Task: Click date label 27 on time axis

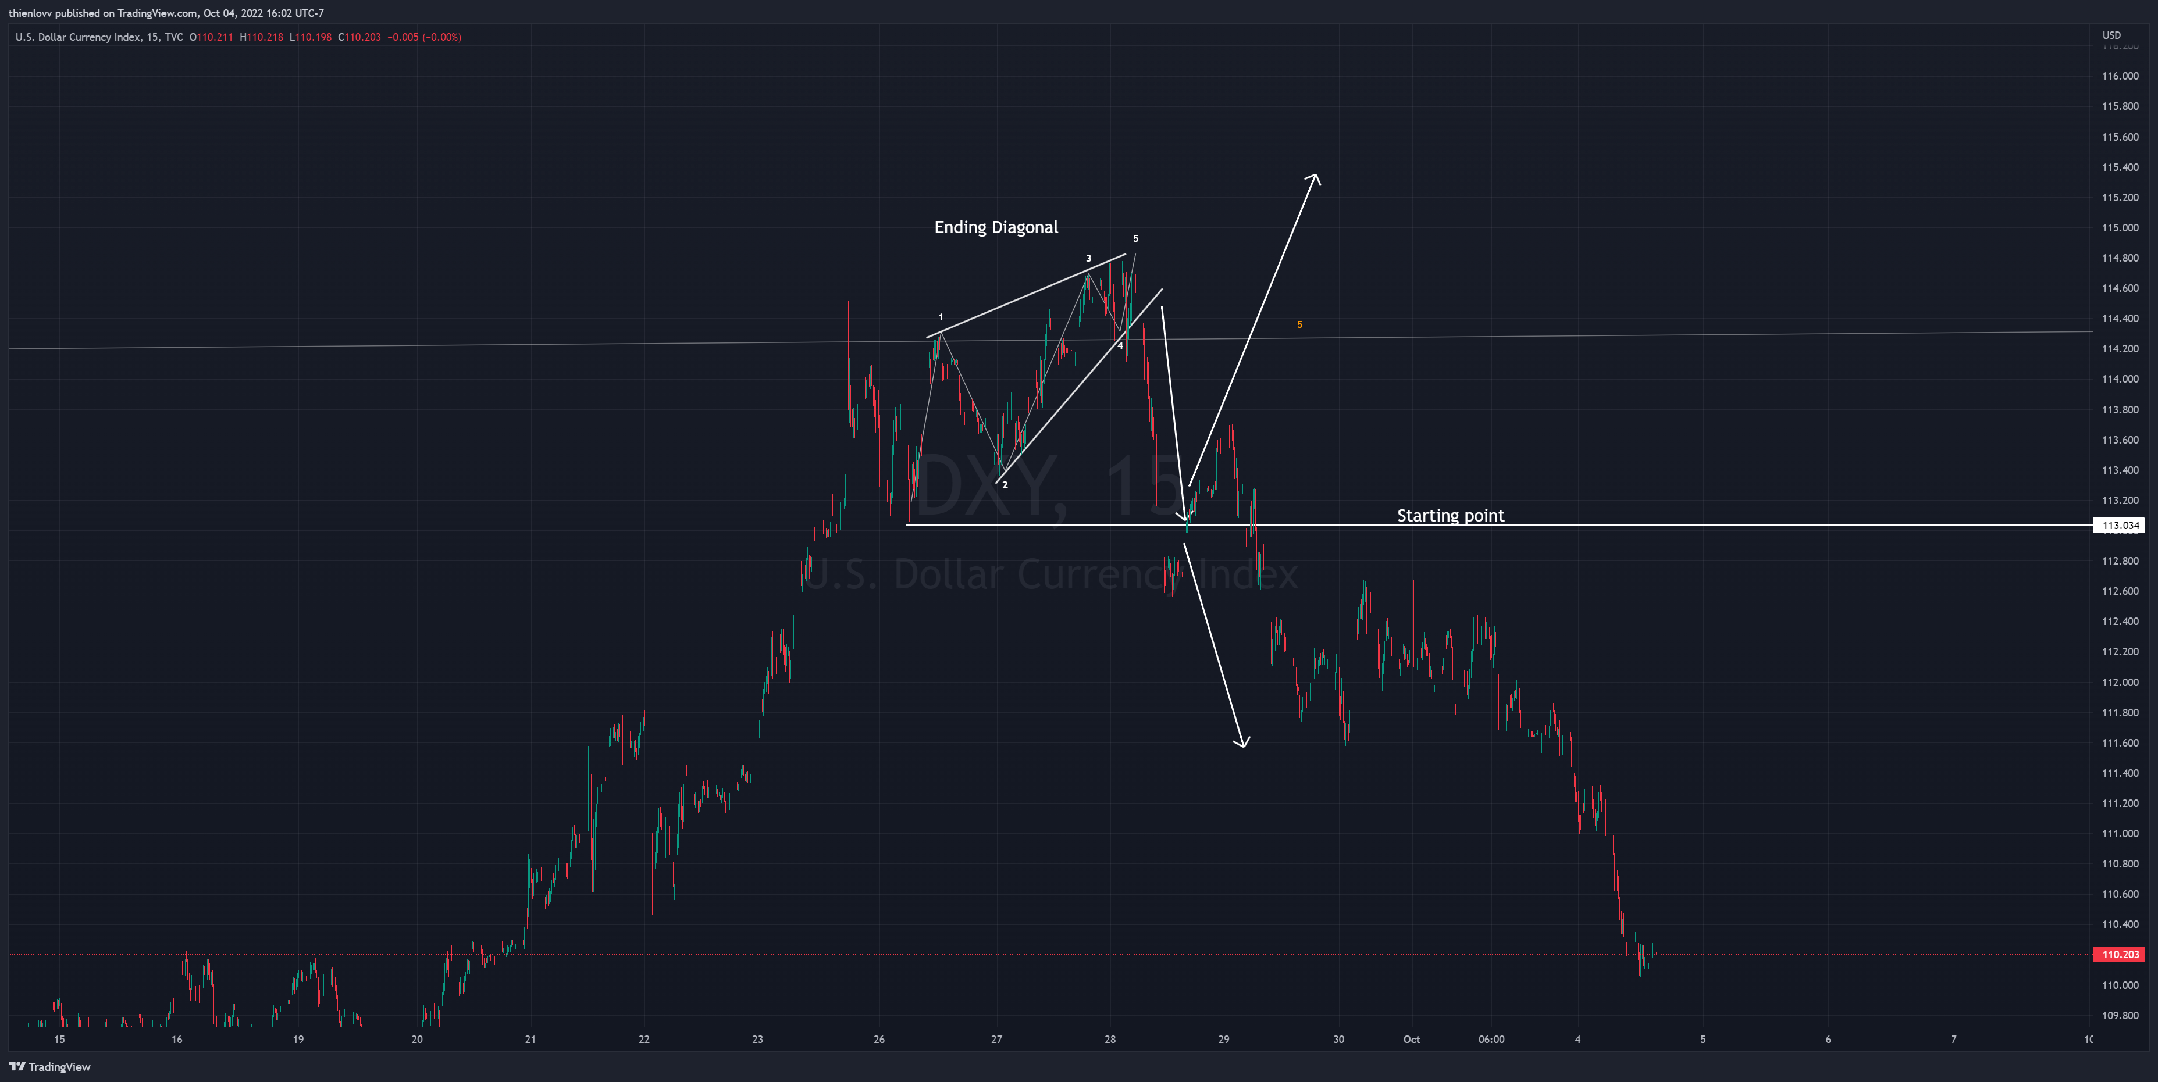Action: [x=997, y=1040]
